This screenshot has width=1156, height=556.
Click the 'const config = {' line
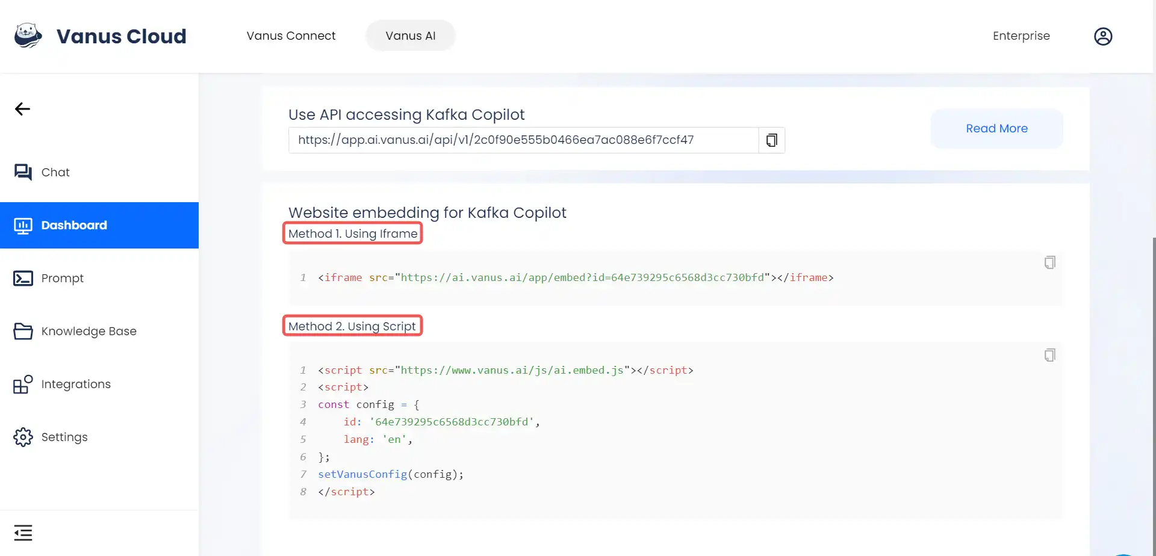(x=368, y=404)
